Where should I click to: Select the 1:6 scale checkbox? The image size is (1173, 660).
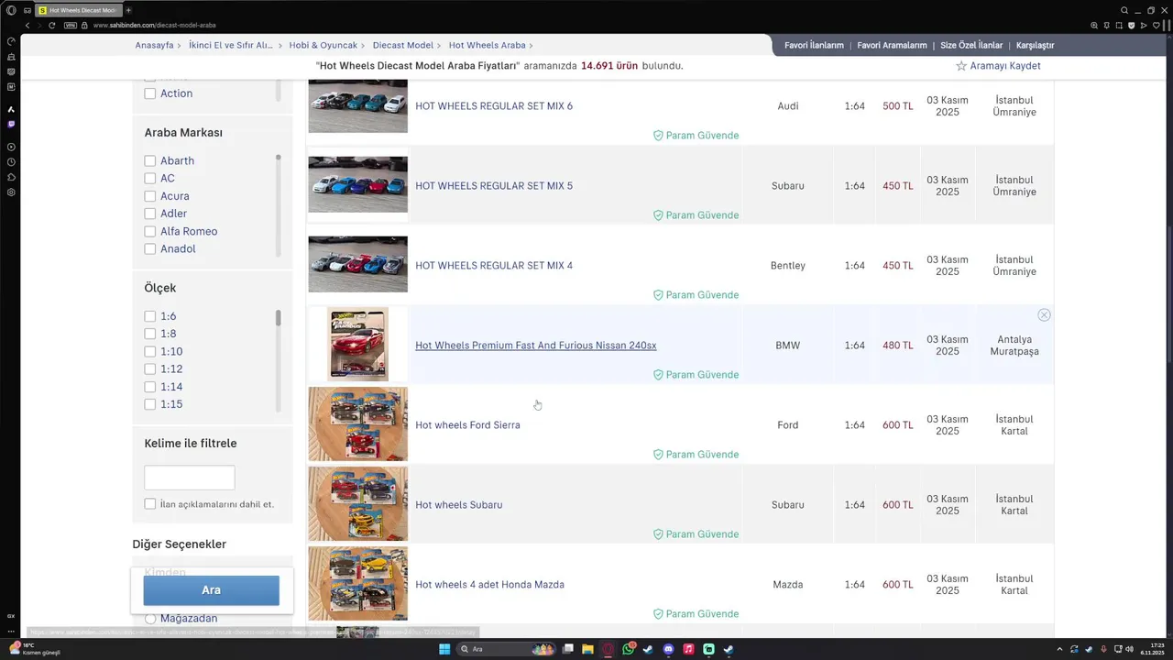150,316
